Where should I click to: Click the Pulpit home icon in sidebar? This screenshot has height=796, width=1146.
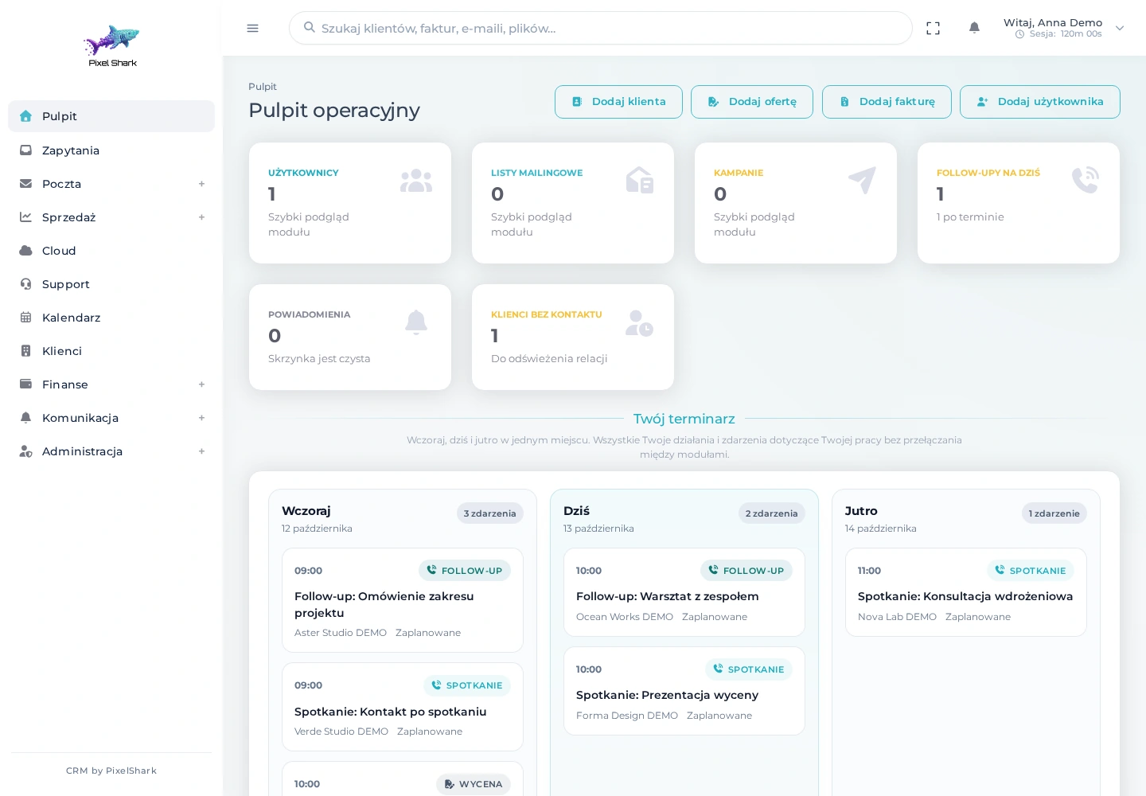tap(25, 116)
